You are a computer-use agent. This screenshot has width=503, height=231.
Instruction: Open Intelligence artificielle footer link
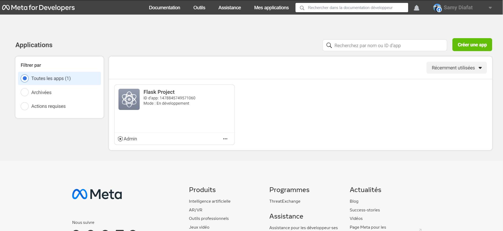click(x=210, y=201)
